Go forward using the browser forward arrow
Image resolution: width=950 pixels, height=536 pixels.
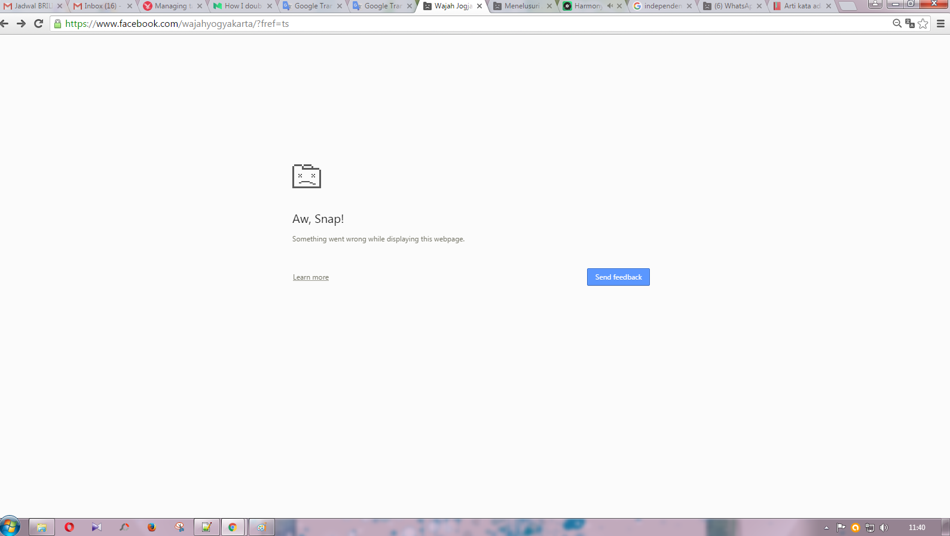(22, 24)
